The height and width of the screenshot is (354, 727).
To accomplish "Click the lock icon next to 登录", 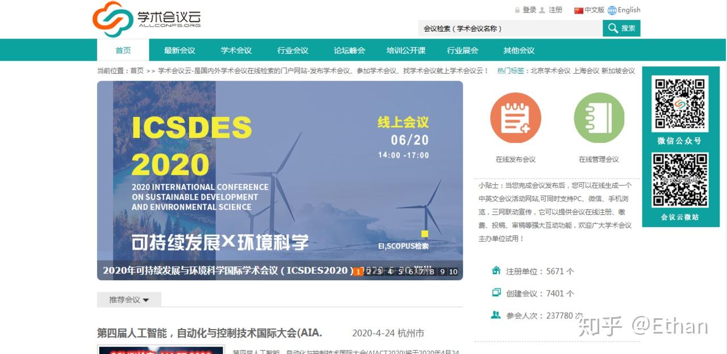I will pyautogui.click(x=517, y=10).
